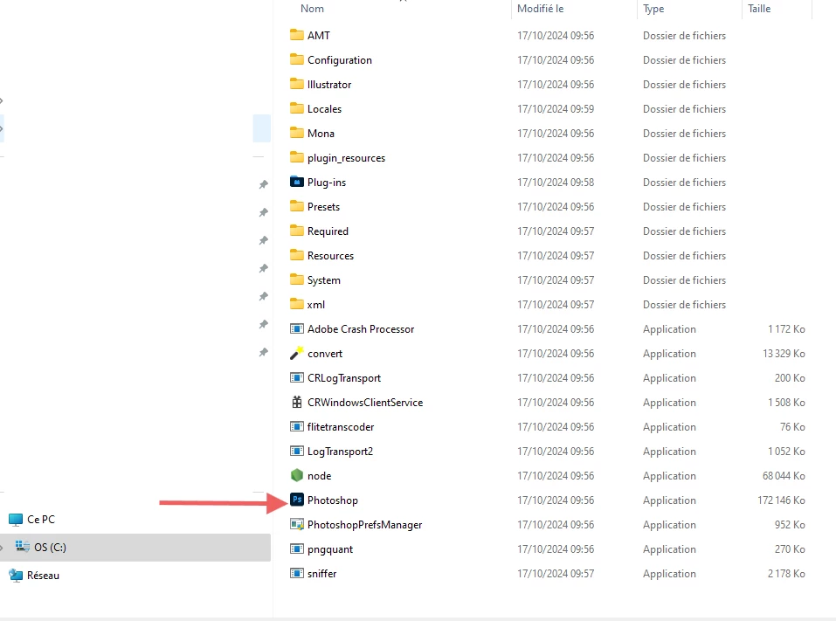The height and width of the screenshot is (621, 836).
Task: Click the 172 146 Ko size value
Action: click(781, 500)
